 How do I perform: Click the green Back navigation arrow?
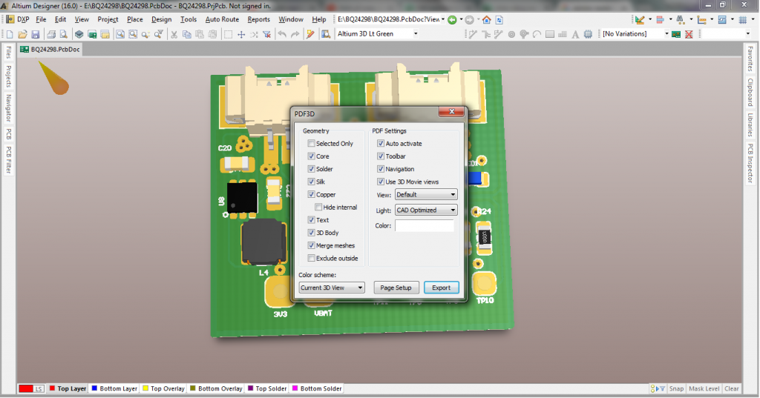tap(452, 19)
